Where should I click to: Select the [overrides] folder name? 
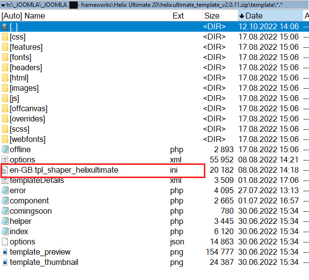[27, 119]
